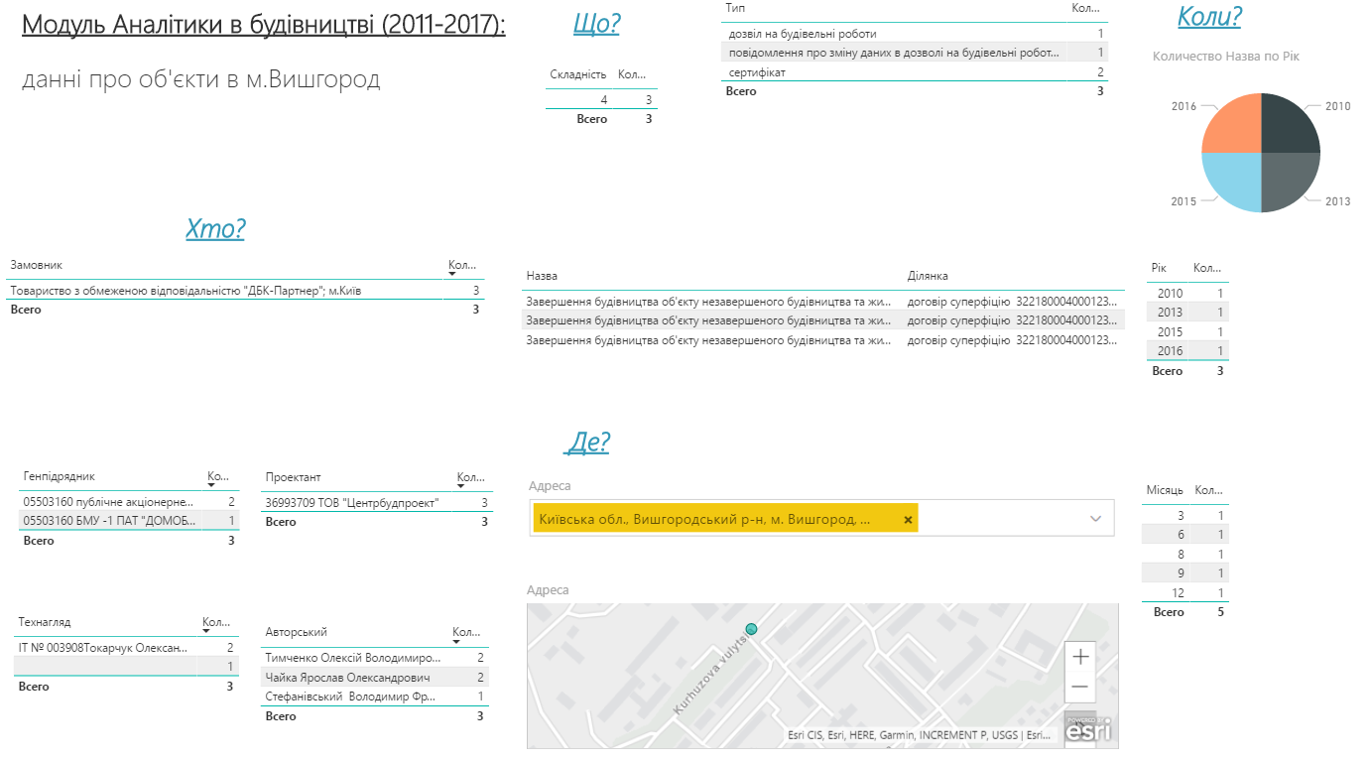Click the Рік column header
Viewport: 1372px width, 761px height.
point(1159,268)
